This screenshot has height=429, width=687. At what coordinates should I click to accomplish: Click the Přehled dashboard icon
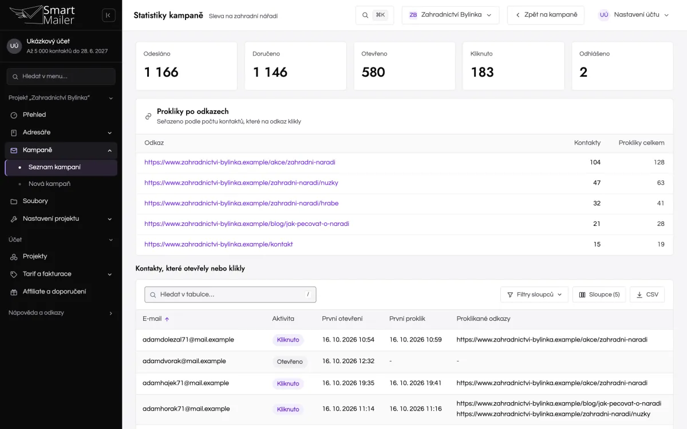tap(14, 115)
